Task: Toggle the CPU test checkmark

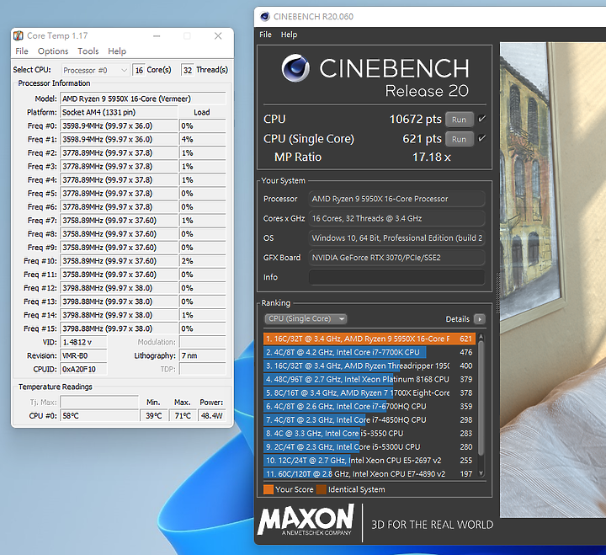Action: (481, 119)
